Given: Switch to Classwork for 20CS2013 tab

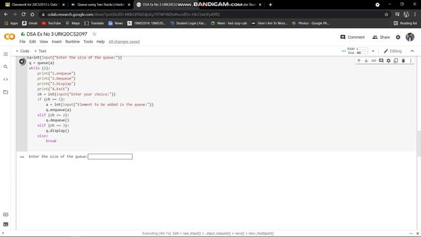Looking at the screenshot, I should click(x=34, y=5).
